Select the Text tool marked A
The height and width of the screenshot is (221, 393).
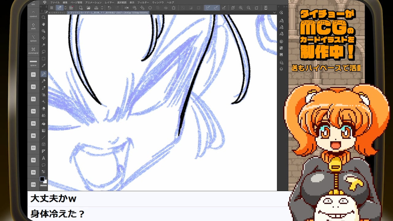point(44,158)
